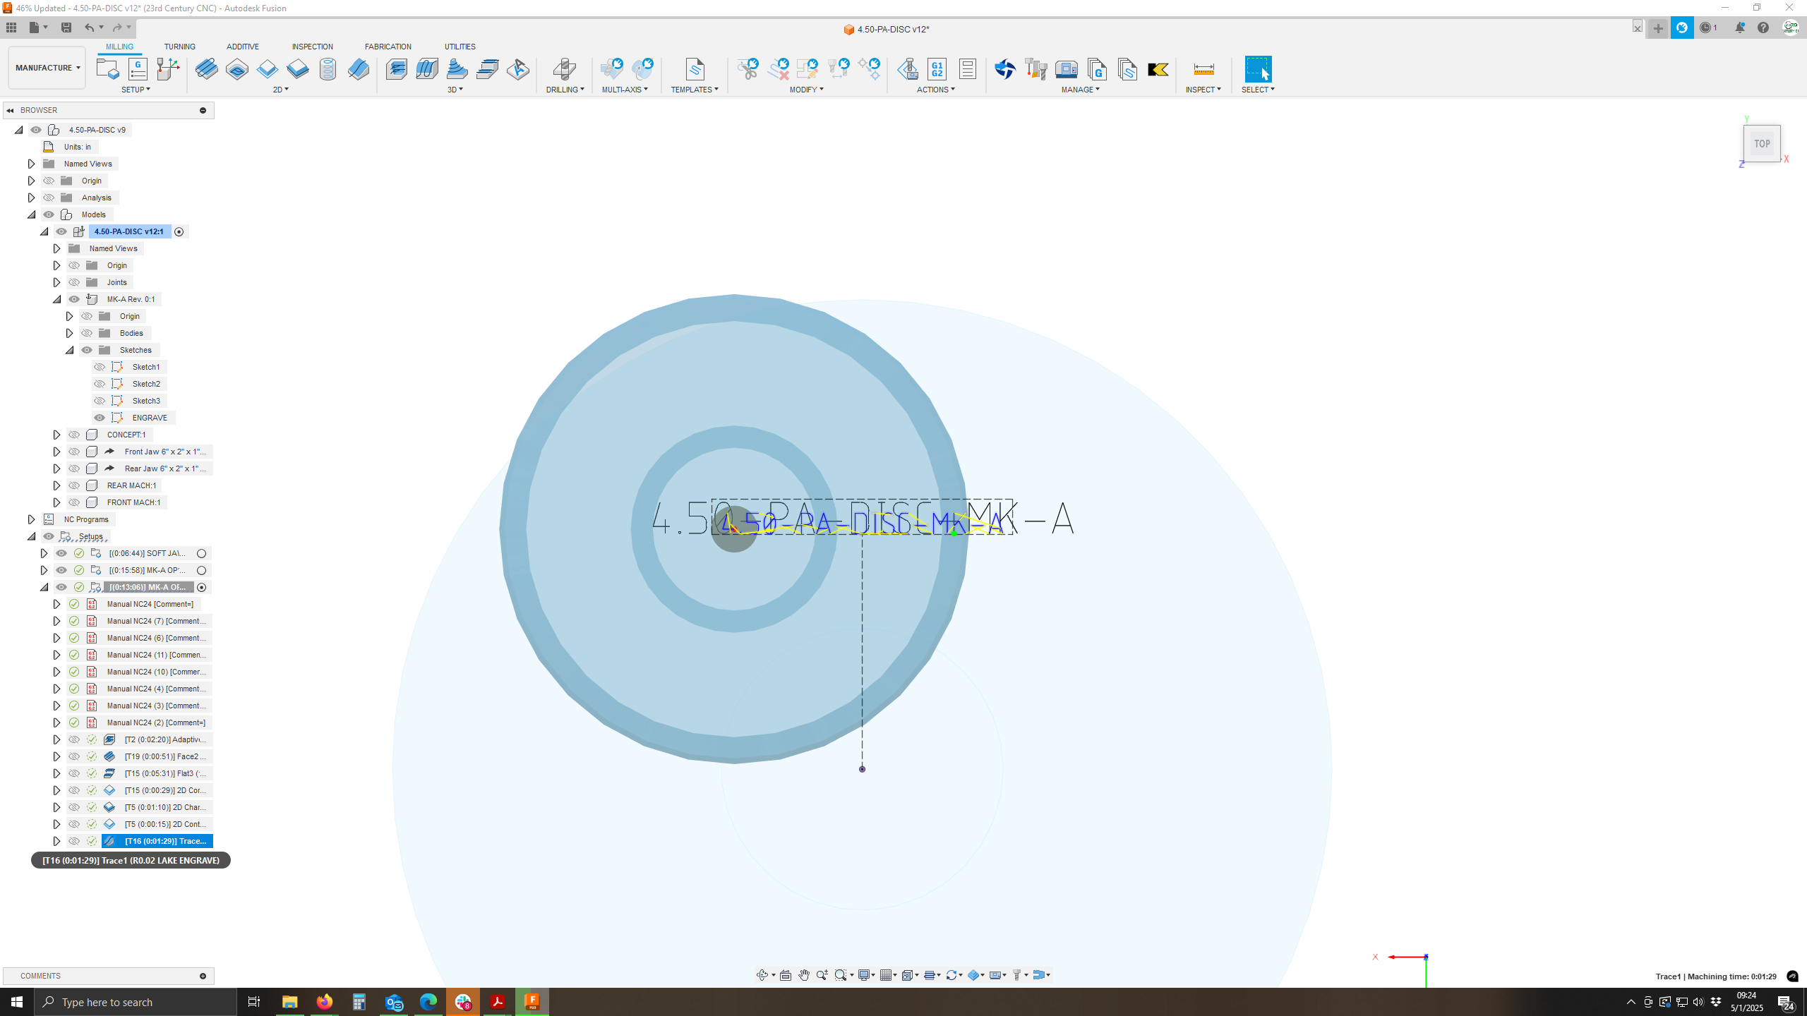Select Manual NC24 (11) operation row

pyautogui.click(x=156, y=655)
